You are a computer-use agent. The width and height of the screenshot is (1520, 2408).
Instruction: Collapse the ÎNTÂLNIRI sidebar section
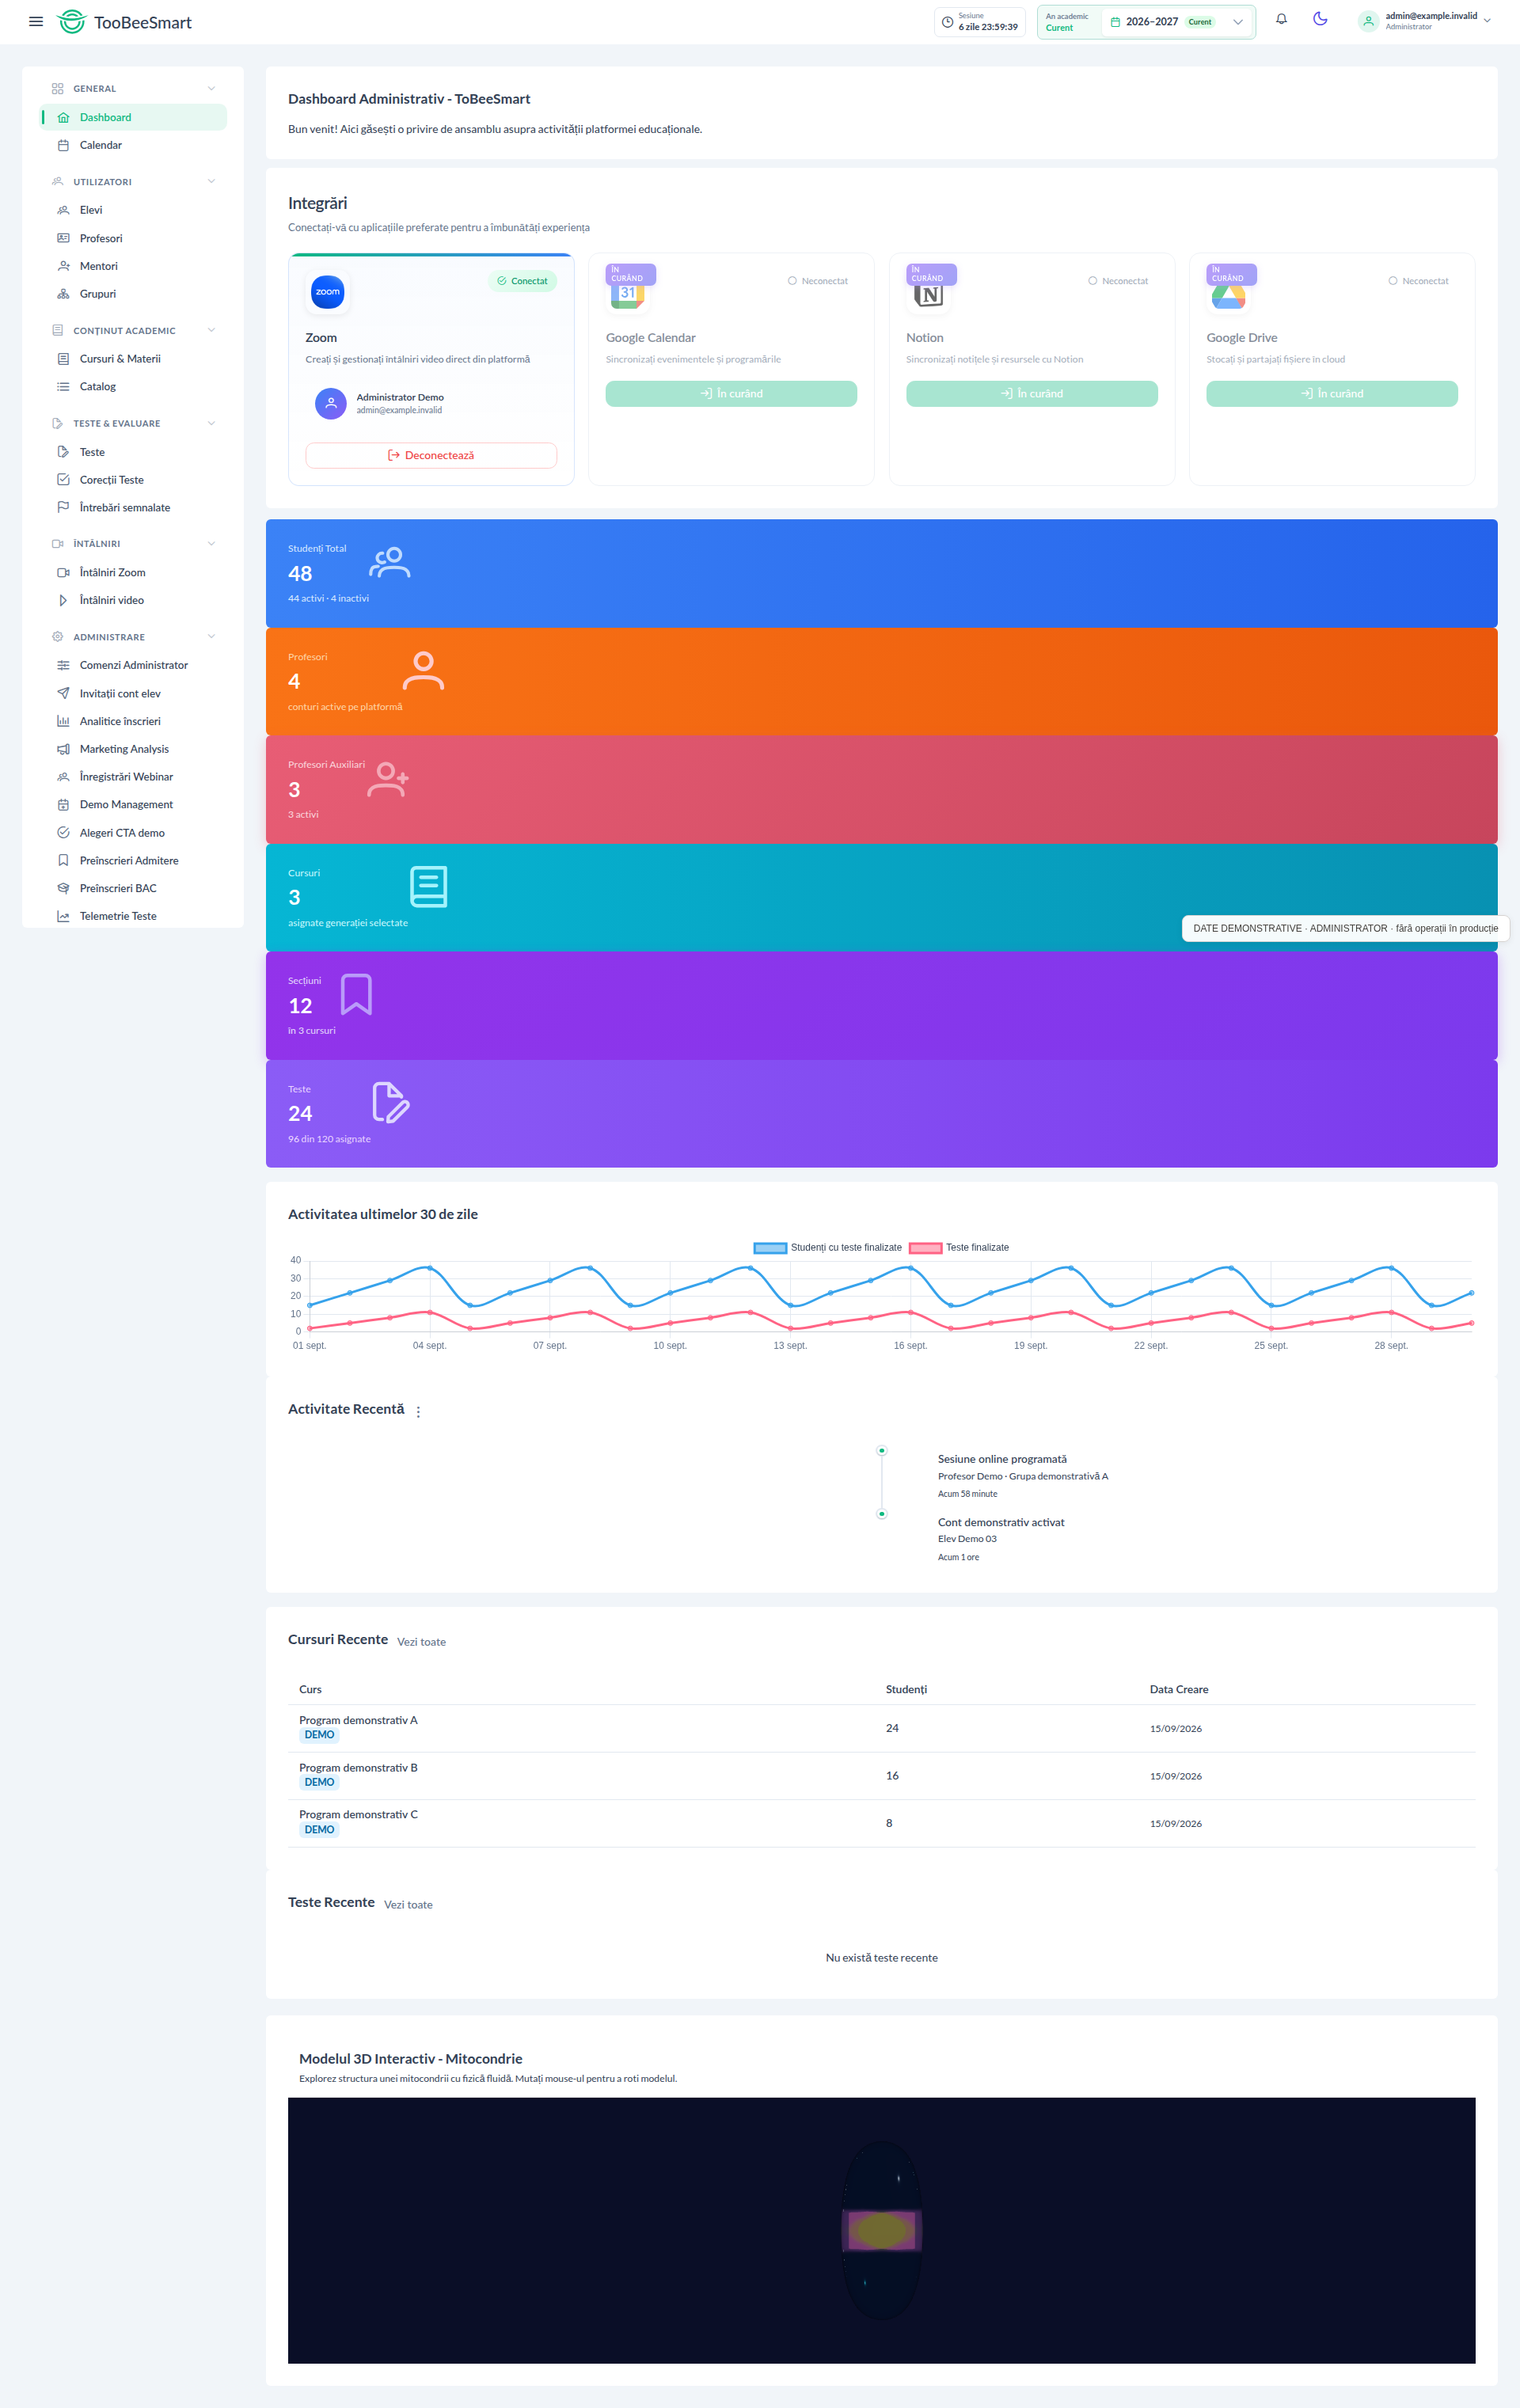133,544
